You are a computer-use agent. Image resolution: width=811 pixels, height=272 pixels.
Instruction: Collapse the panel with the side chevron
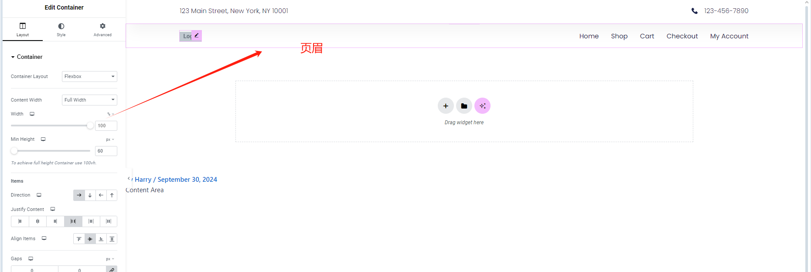point(129,179)
